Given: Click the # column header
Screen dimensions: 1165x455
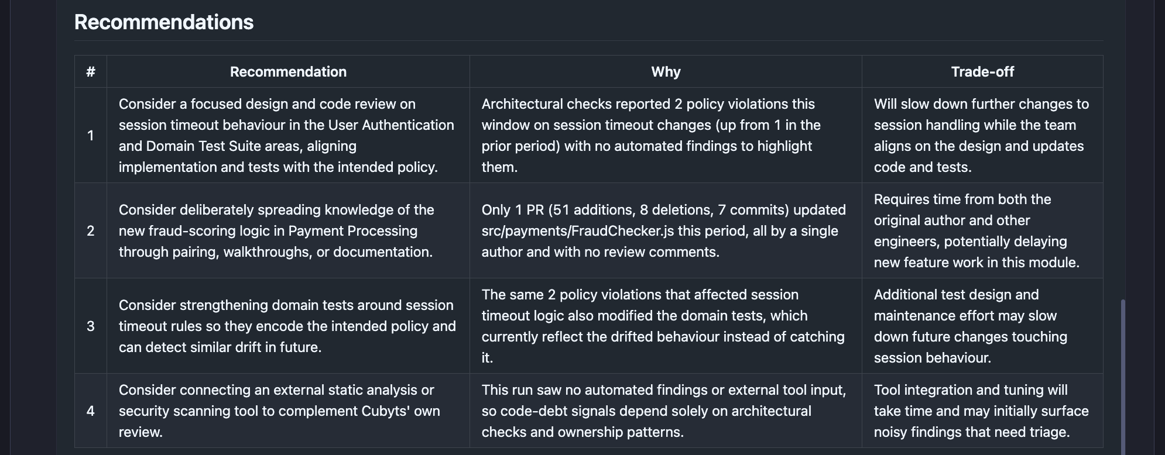Looking at the screenshot, I should [91, 72].
